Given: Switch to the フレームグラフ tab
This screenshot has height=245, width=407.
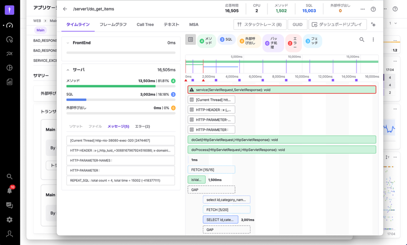Looking at the screenshot, I should [113, 25].
